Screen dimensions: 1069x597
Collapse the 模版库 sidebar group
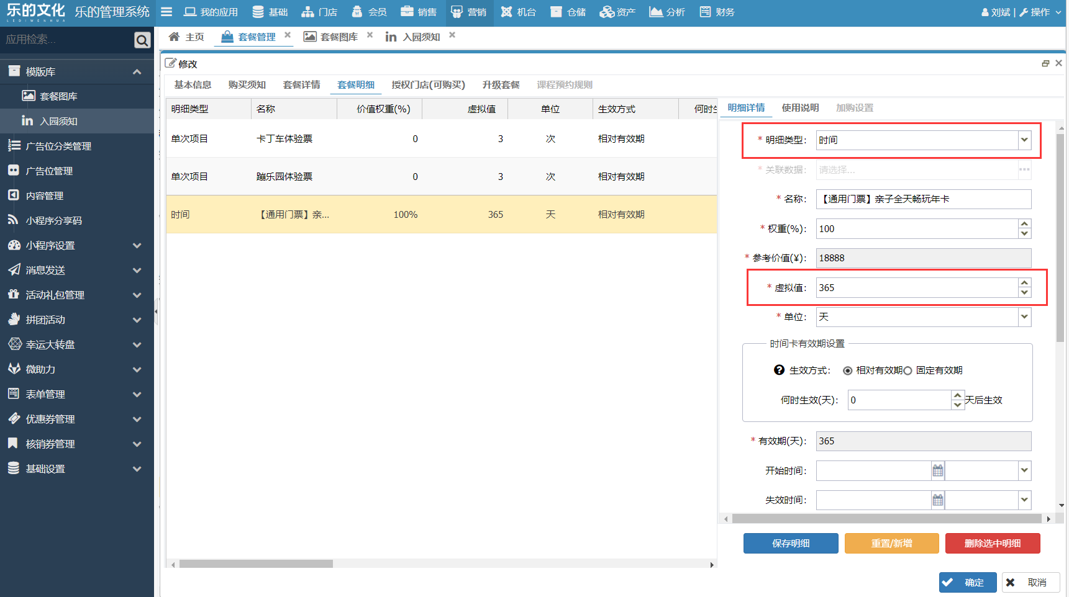click(x=77, y=72)
